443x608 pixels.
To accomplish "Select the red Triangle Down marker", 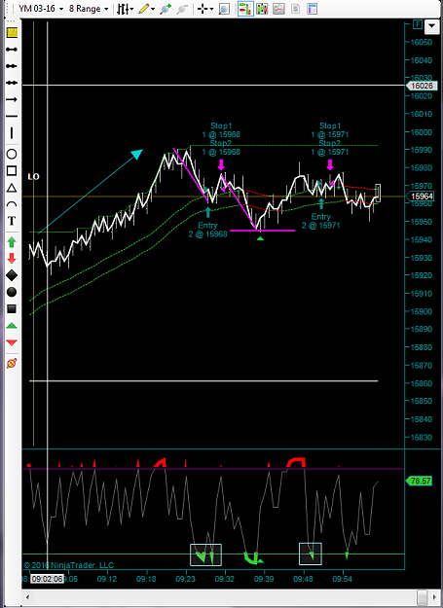I will click(12, 342).
